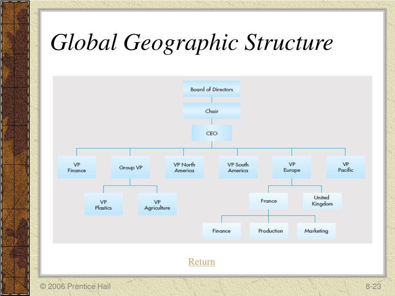Viewport: 395px width, 296px height.
Task: Click the VP Pacific box
Action: [346, 167]
